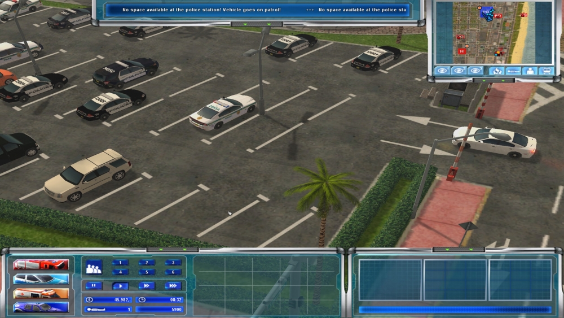
Task: Open the police vehicles category
Action: pos(41,279)
